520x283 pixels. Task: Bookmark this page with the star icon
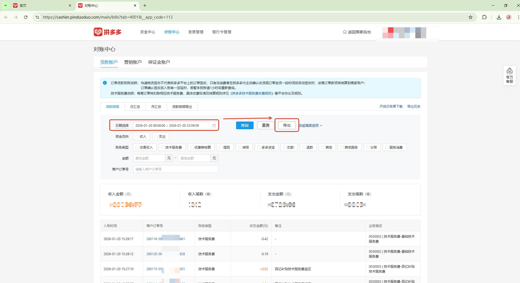471,17
